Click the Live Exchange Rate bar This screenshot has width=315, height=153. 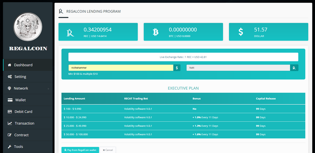point(183,57)
